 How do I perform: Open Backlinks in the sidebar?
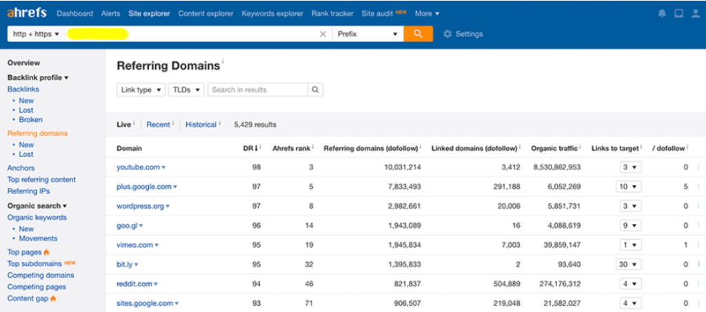[23, 89]
